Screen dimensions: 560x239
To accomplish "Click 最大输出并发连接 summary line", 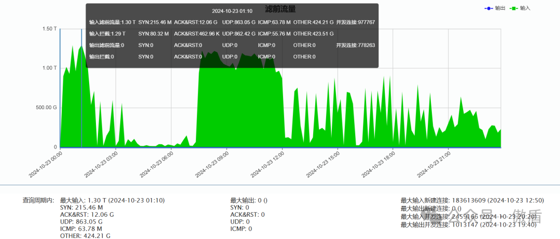I will [x=469, y=225].
